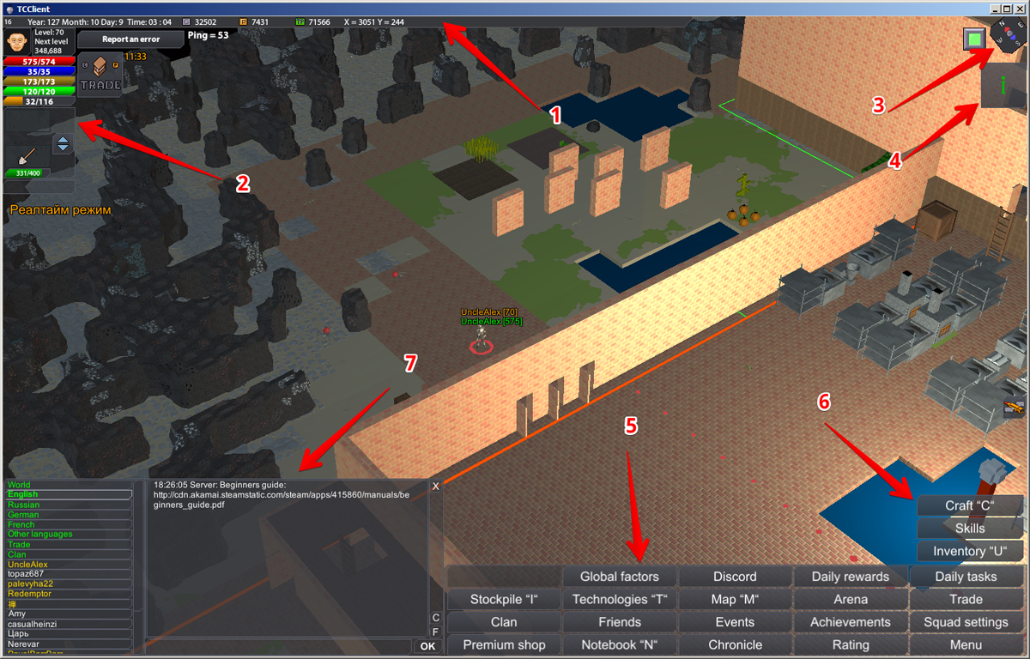This screenshot has height=659, width=1030.
Task: Select player casualheinzi in chat list
Action: (x=69, y=624)
